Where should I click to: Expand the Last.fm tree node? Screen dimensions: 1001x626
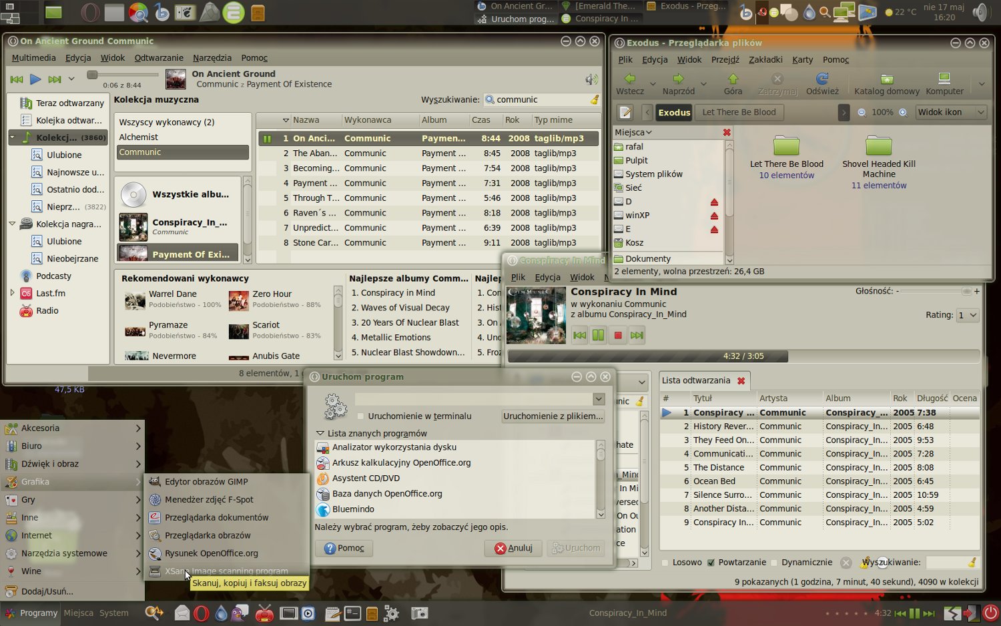click(12, 293)
